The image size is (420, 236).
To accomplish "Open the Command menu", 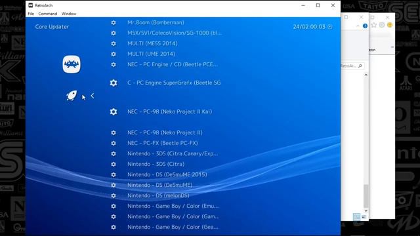I will point(48,14).
